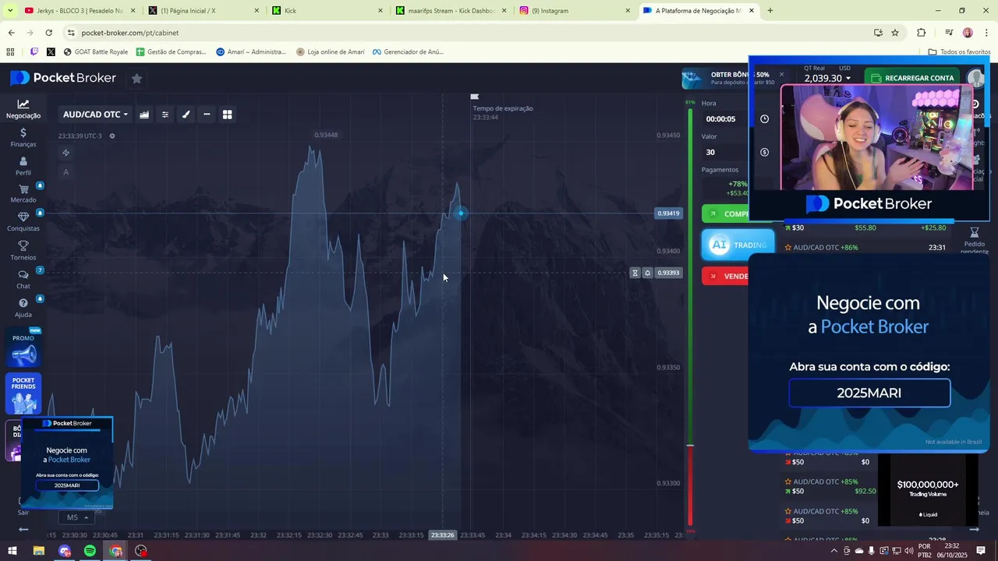Switch to maarifps Stream Kick Dashboard tab
Screen dimensions: 998x561
(x=451, y=11)
